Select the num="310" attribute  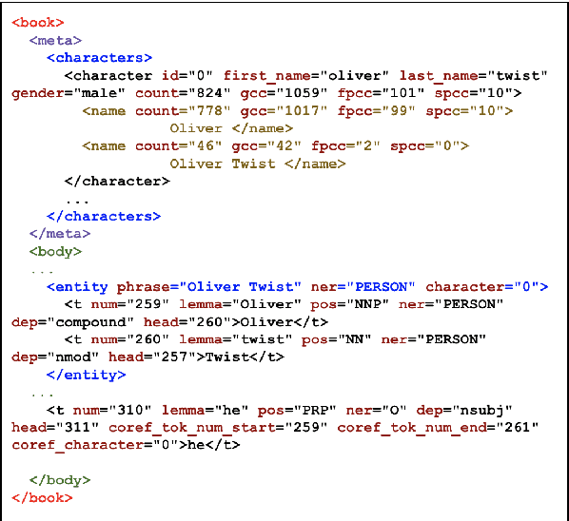click(112, 410)
